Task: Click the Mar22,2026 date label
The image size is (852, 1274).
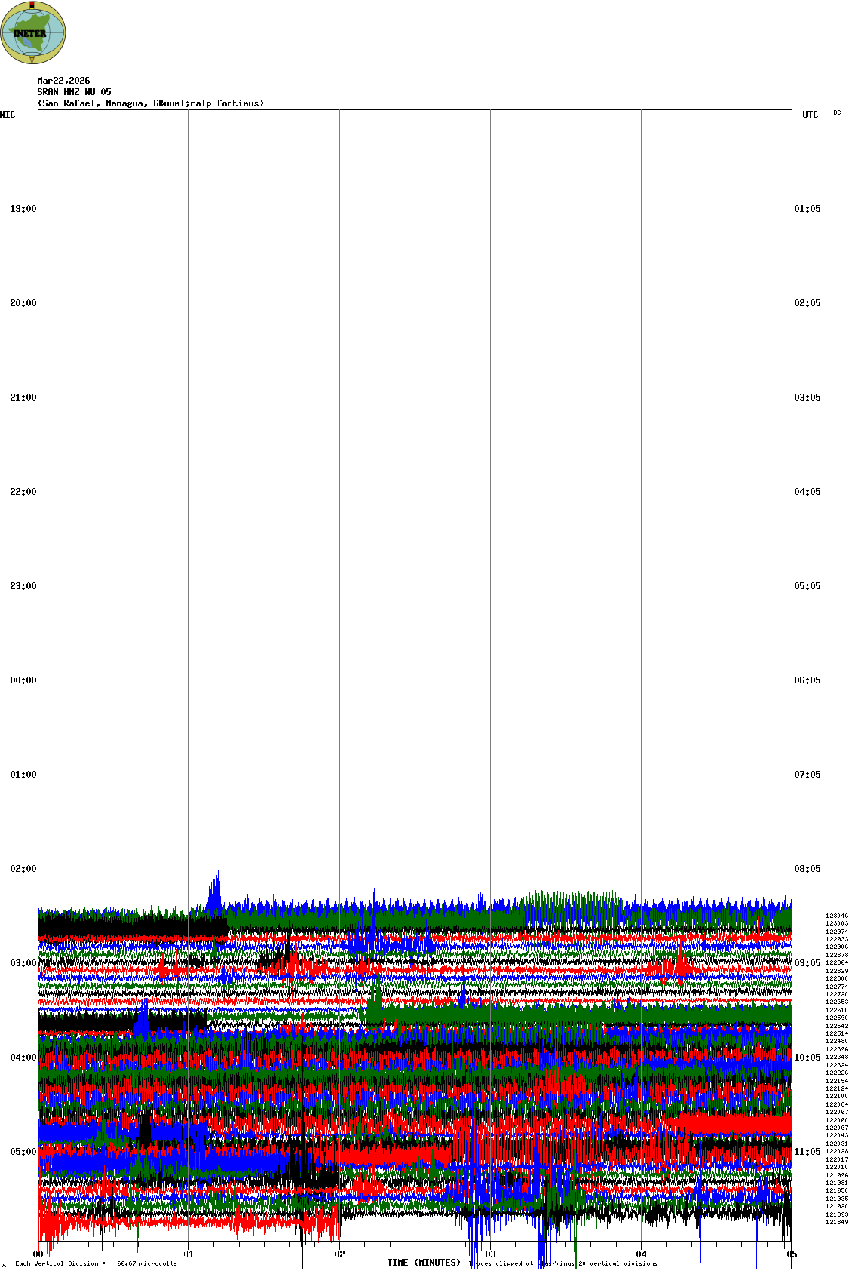Action: click(63, 81)
